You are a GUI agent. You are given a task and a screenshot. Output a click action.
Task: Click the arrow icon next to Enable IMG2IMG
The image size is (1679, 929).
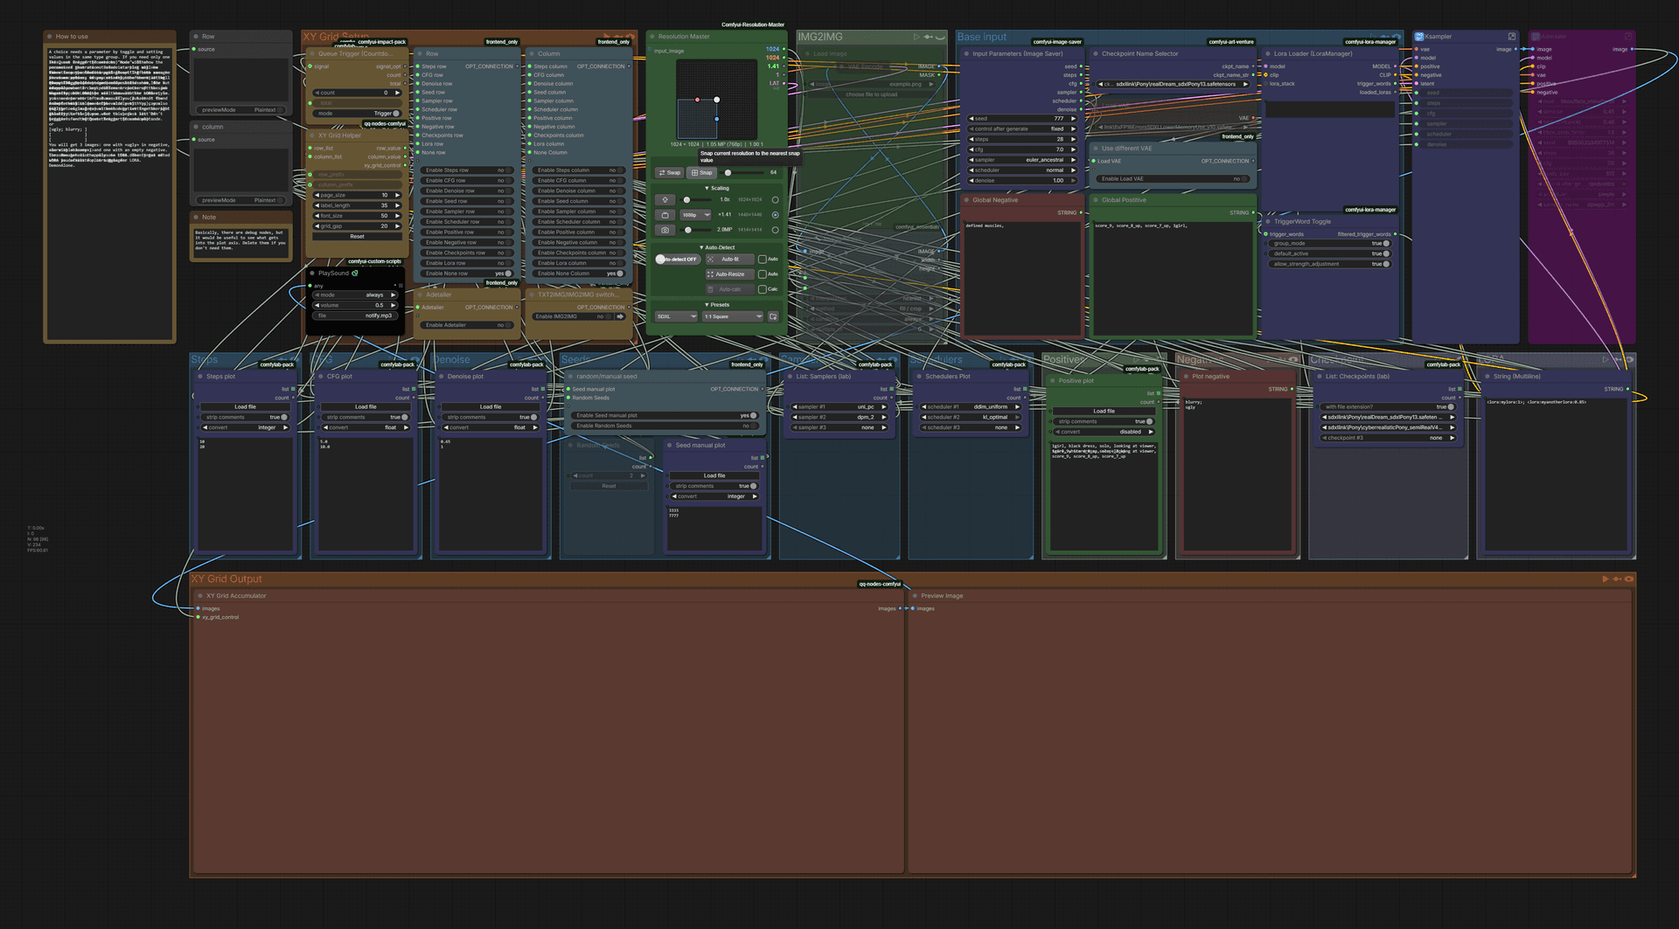[x=620, y=316]
